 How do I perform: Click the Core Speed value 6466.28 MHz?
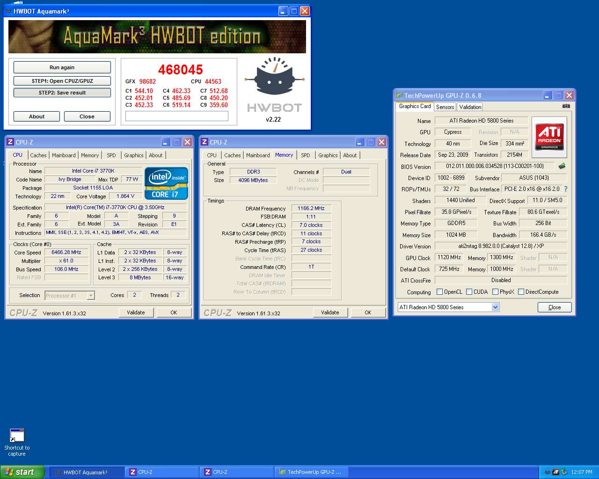coord(66,252)
